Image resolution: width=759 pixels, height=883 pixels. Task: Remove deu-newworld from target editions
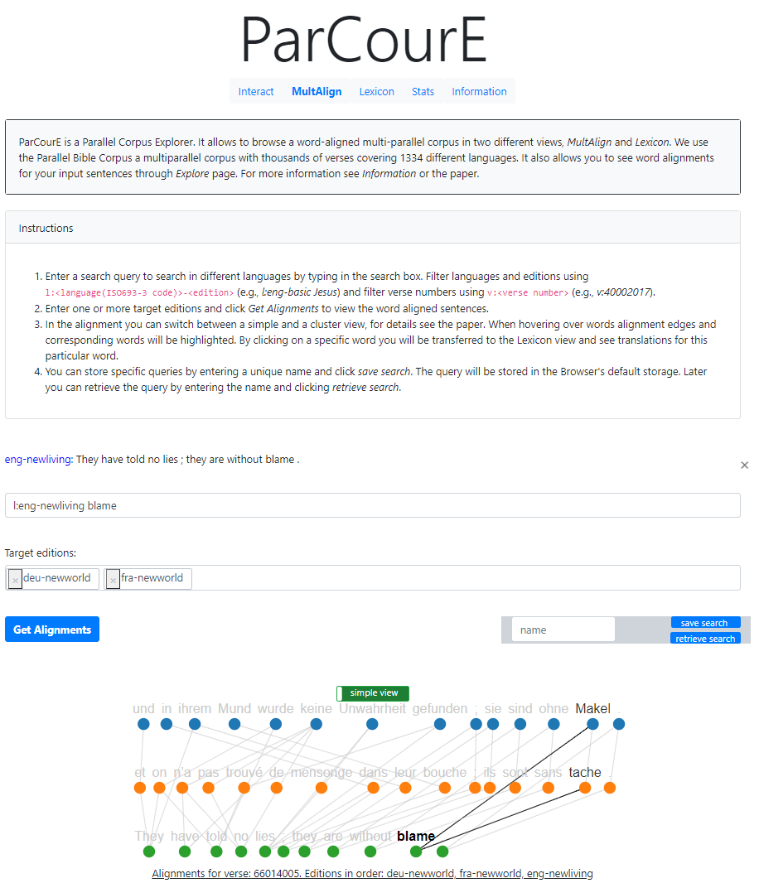click(15, 579)
